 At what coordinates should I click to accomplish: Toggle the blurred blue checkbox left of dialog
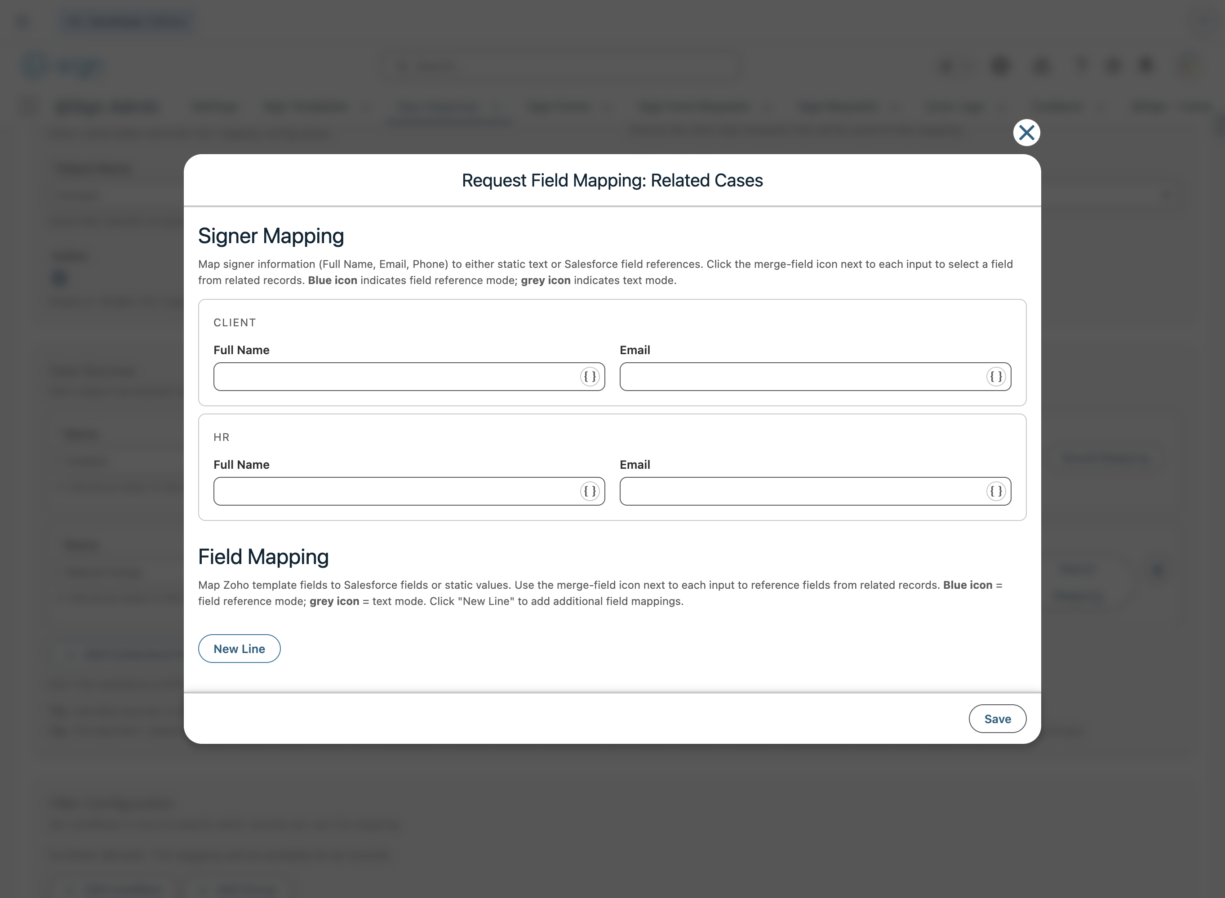click(x=59, y=278)
